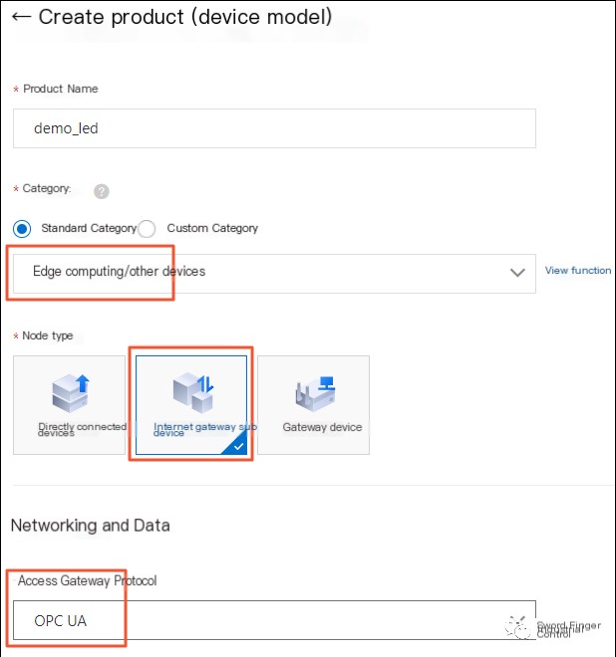This screenshot has height=657, width=616.
Task: Choose the Internet gateway sub device icon
Action: pyautogui.click(x=193, y=393)
